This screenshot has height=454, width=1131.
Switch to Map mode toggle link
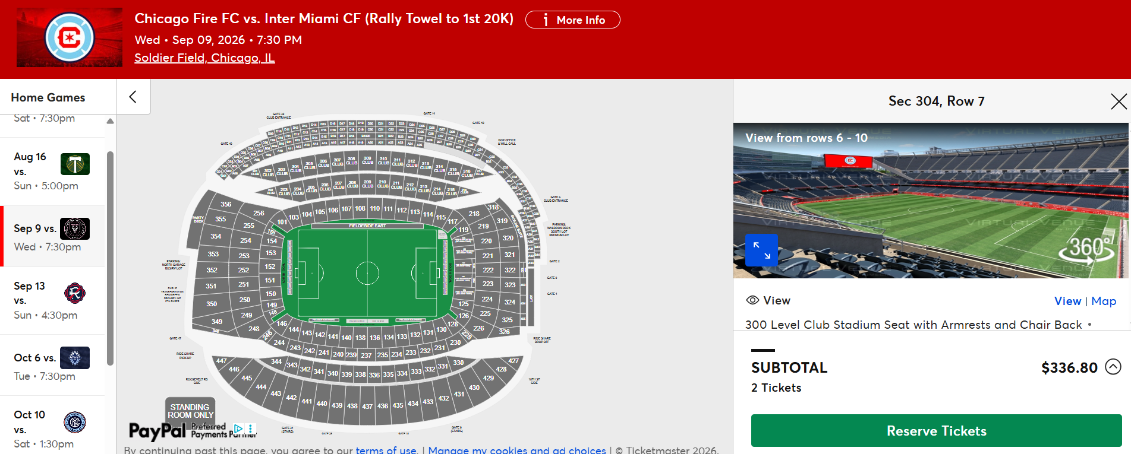pos(1104,301)
